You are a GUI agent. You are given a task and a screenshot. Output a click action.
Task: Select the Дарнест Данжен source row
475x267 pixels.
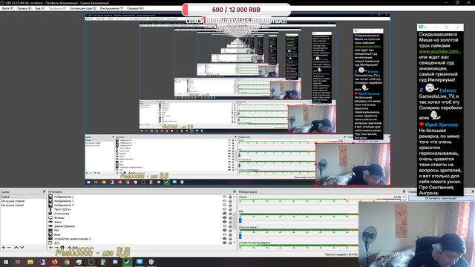pyautogui.click(x=140, y=226)
